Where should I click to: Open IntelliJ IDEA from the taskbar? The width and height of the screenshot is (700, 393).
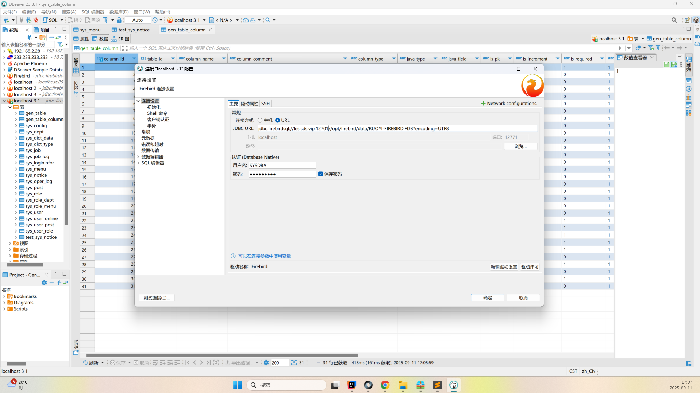pyautogui.click(x=352, y=385)
